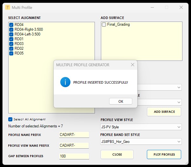Toggle the RD02 alignment checkbox

point(11,48)
